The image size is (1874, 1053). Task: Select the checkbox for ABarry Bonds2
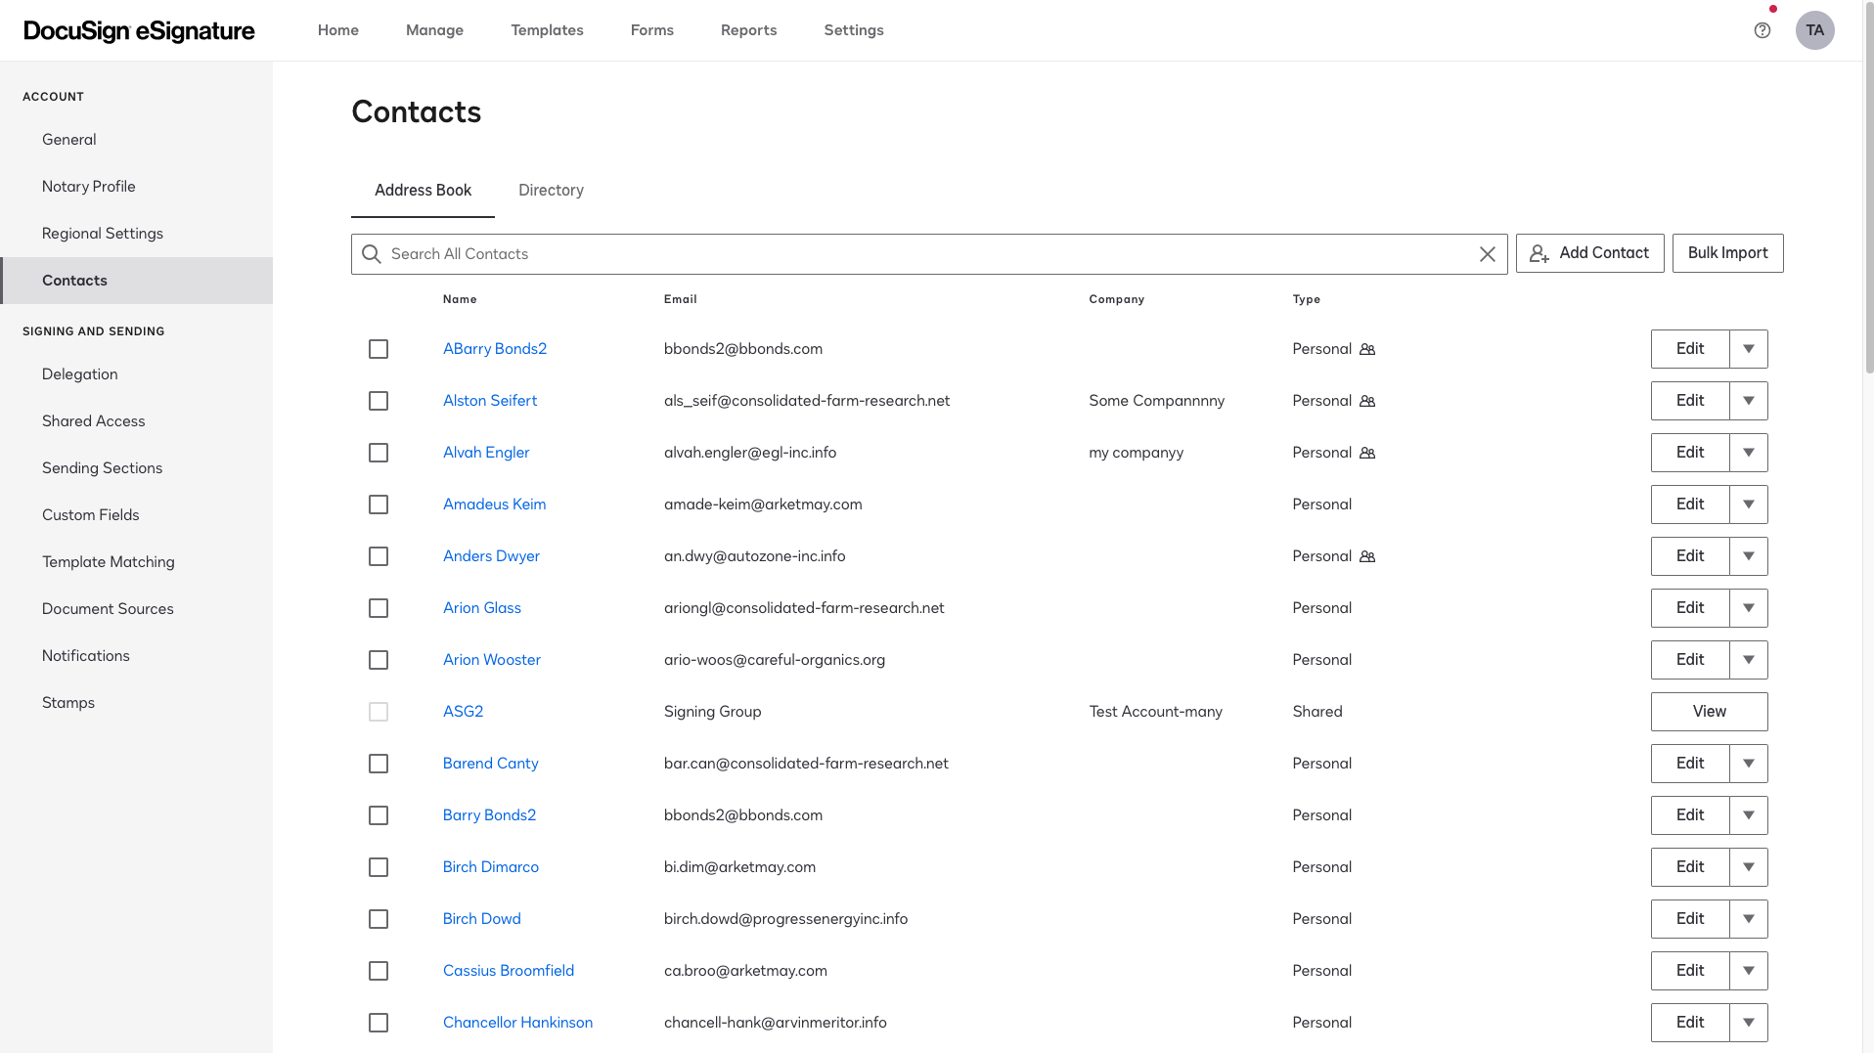[x=379, y=349]
